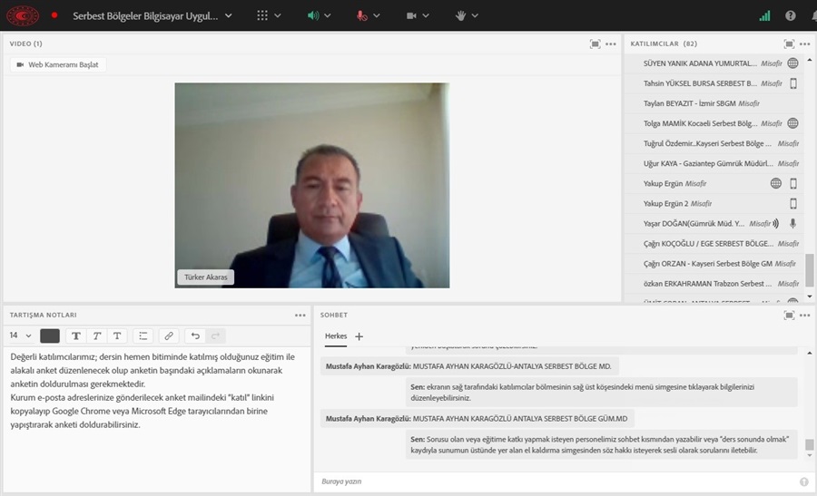Click the red recording indicator dot
This screenshot has width=817, height=496.
(54, 15)
